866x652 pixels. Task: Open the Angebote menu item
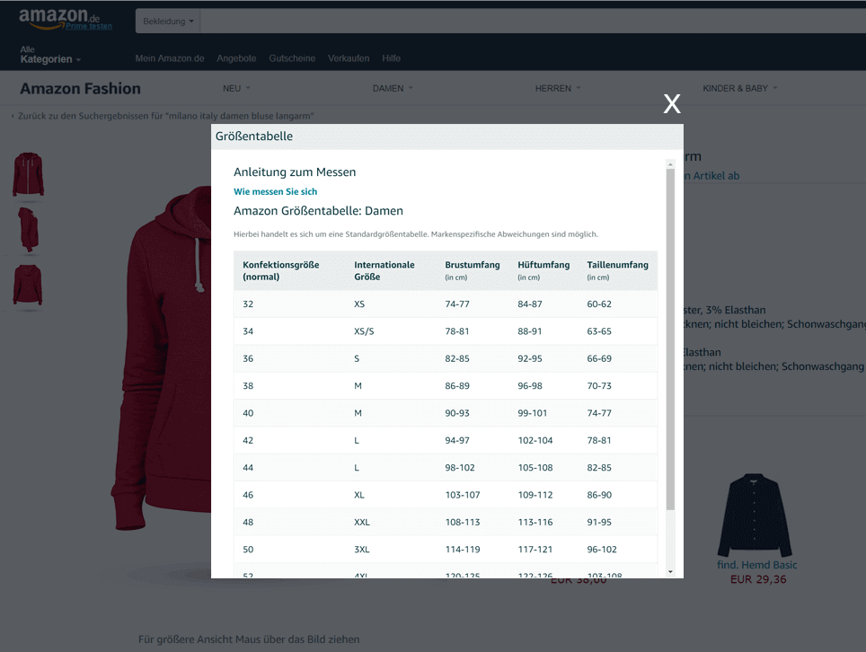(236, 57)
